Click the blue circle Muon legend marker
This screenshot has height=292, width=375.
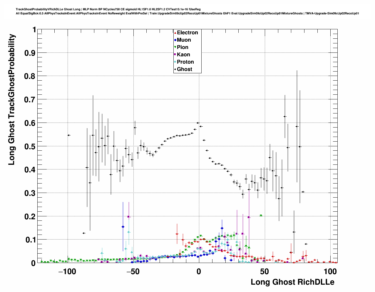click(175, 40)
